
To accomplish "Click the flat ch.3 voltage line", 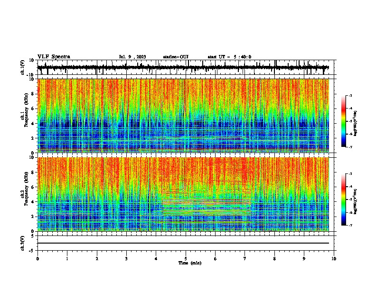I will (183, 243).
